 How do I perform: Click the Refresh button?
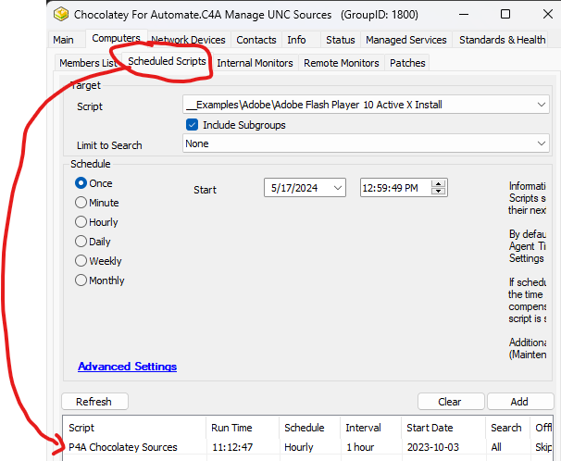[x=94, y=401]
